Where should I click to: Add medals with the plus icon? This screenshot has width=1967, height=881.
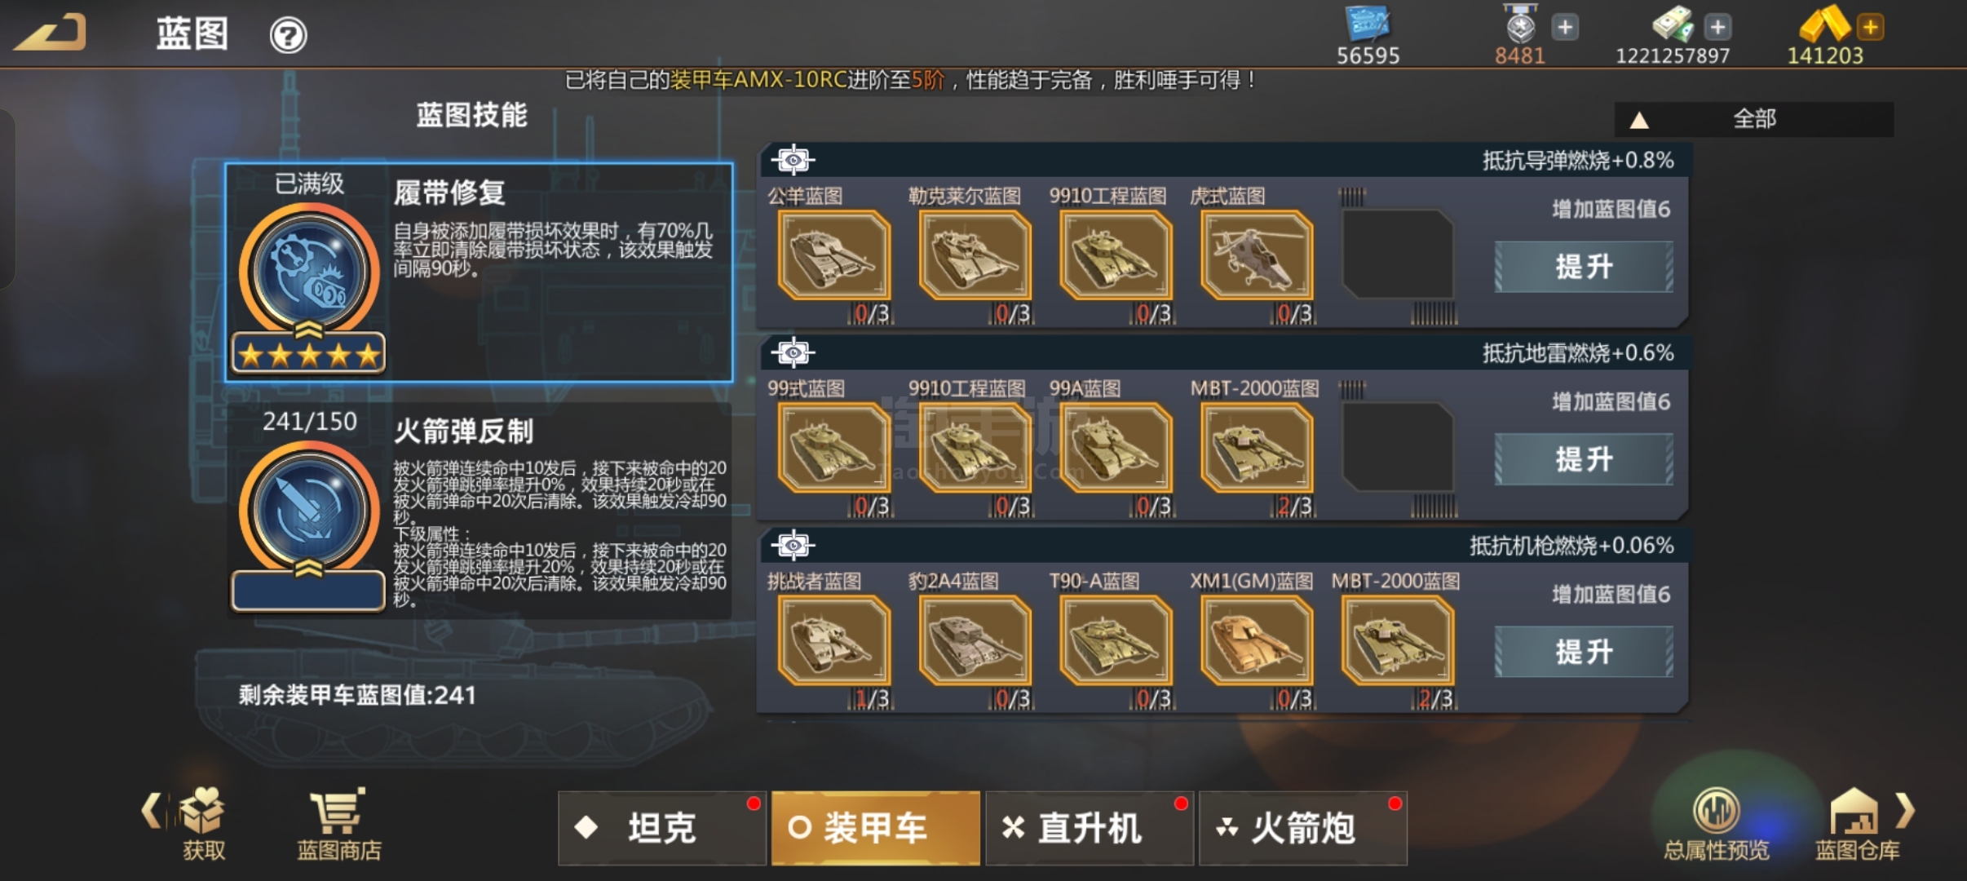(1565, 28)
